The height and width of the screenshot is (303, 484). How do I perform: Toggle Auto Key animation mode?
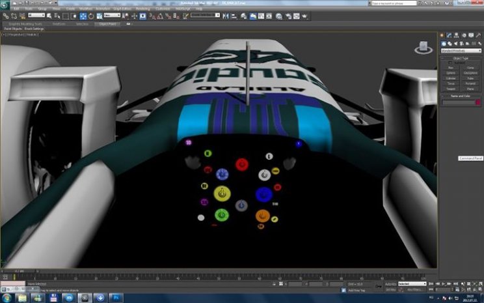[390, 284]
